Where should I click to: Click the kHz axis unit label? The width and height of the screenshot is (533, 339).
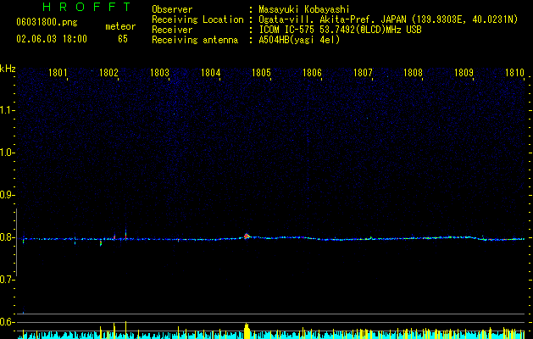[x=8, y=69]
